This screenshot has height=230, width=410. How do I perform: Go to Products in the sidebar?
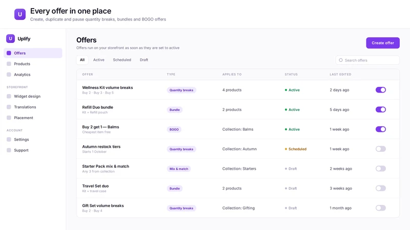tap(33, 63)
